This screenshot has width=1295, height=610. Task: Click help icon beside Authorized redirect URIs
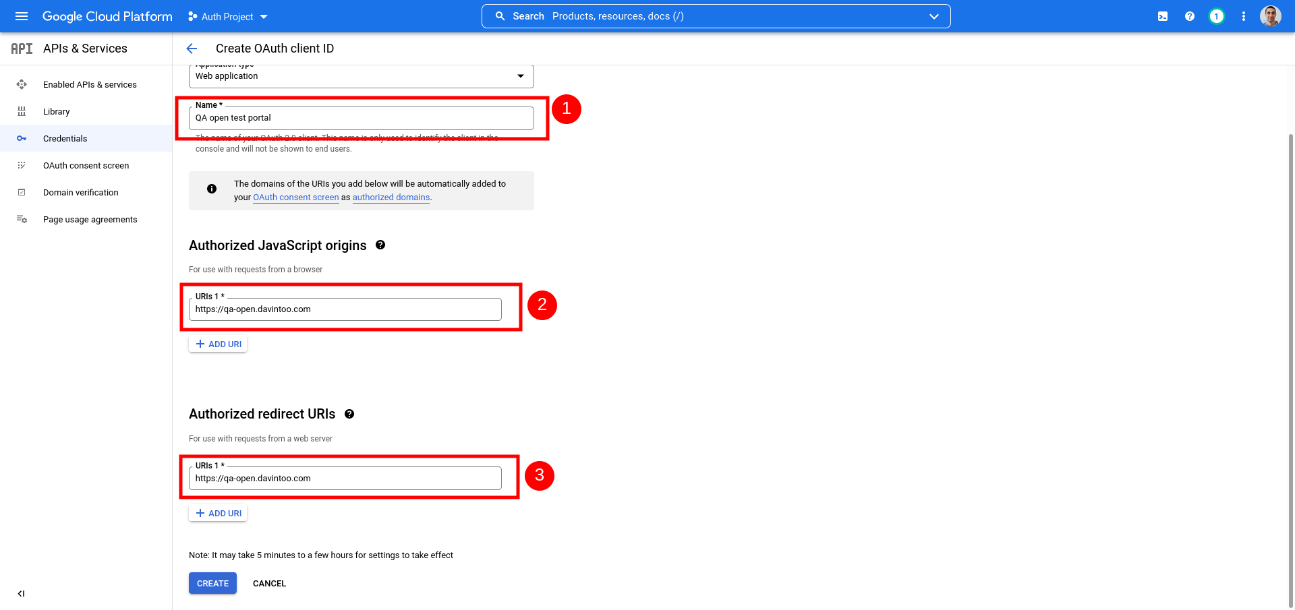coord(349,414)
